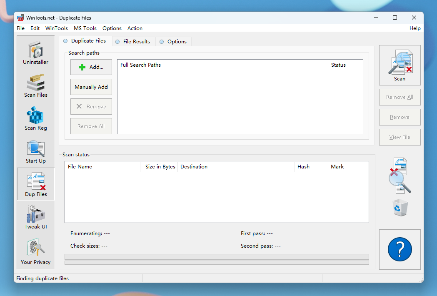Open the MS Tools menu
The width and height of the screenshot is (437, 296).
point(85,28)
